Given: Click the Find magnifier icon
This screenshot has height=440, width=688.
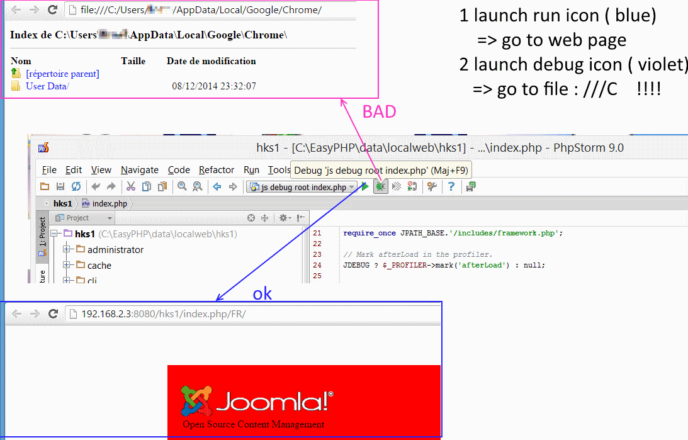Looking at the screenshot, I should click(182, 187).
